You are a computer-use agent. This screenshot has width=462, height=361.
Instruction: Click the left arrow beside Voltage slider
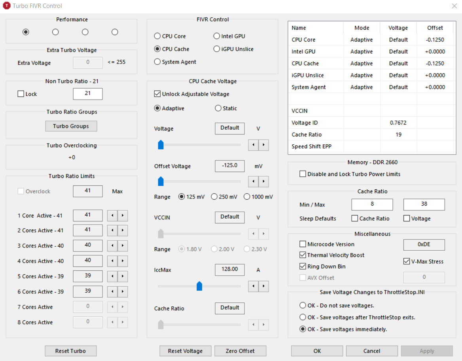(254, 145)
